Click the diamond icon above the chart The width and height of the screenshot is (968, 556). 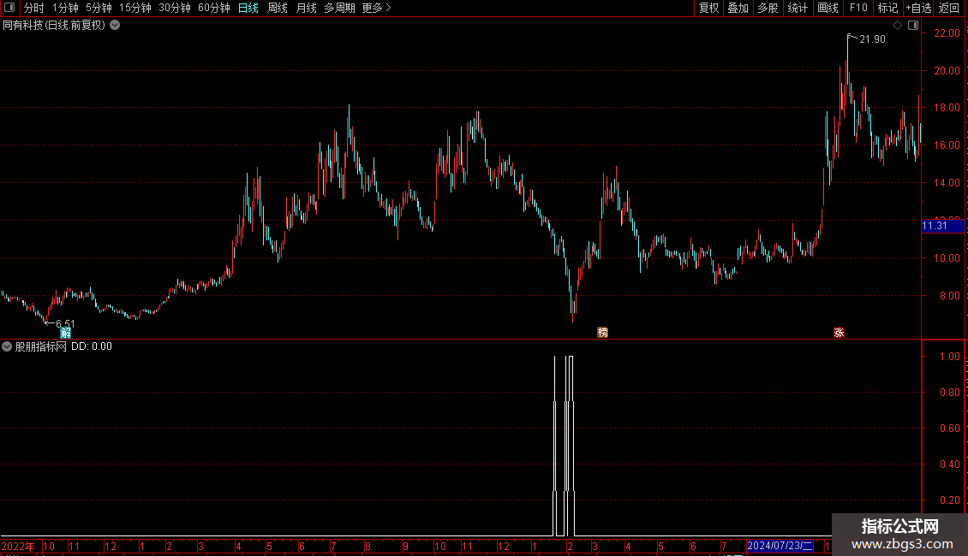(898, 26)
